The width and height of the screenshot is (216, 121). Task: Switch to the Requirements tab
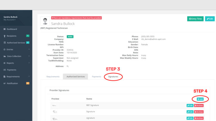point(53,76)
